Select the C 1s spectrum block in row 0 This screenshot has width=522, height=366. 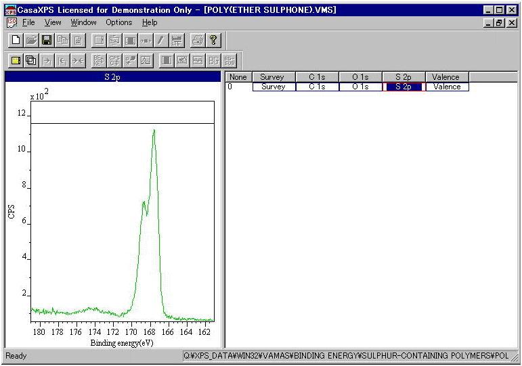[318, 87]
